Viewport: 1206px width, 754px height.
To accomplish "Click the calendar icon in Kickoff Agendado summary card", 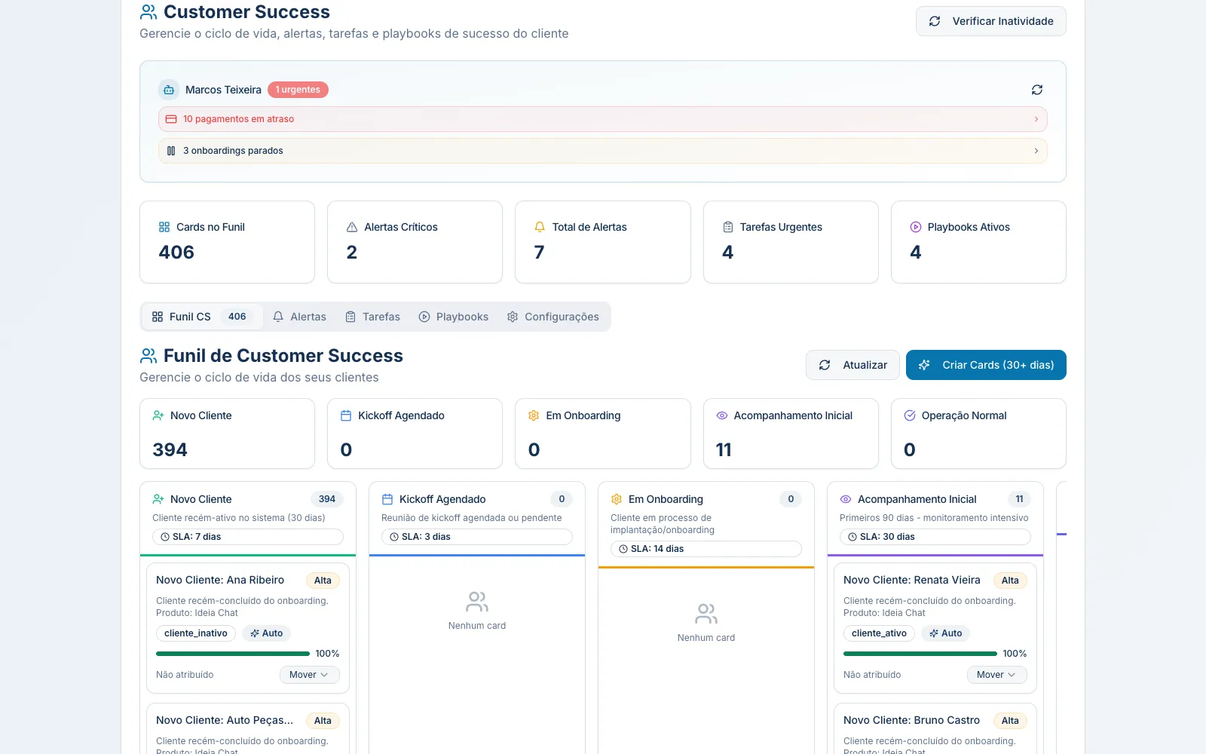I will click(346, 415).
